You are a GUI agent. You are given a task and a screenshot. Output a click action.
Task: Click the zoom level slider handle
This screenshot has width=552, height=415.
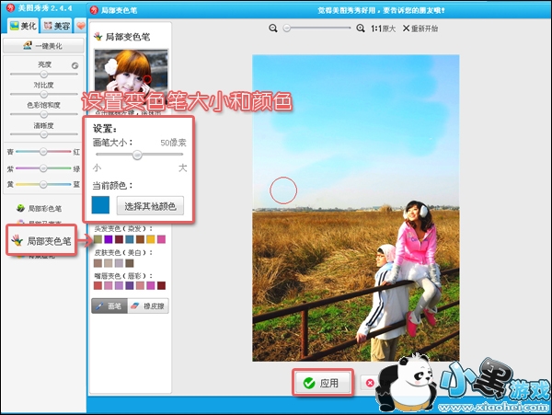click(x=287, y=28)
